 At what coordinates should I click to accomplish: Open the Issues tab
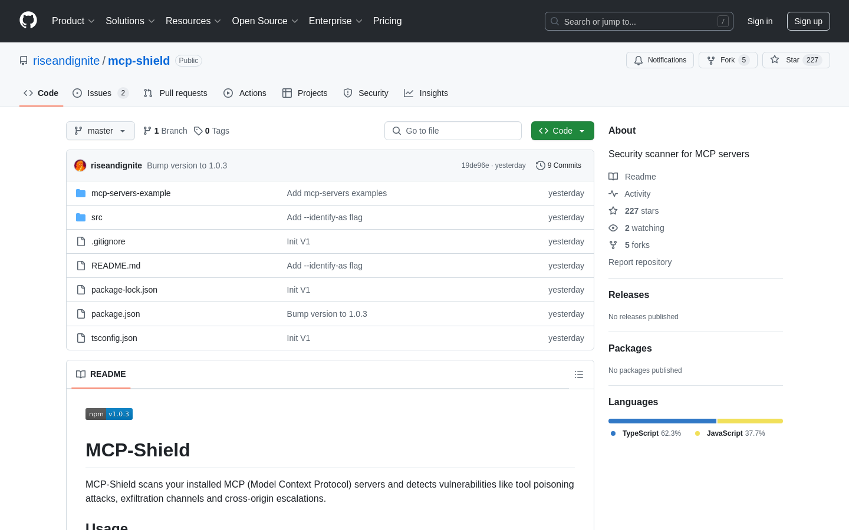pyautogui.click(x=100, y=93)
